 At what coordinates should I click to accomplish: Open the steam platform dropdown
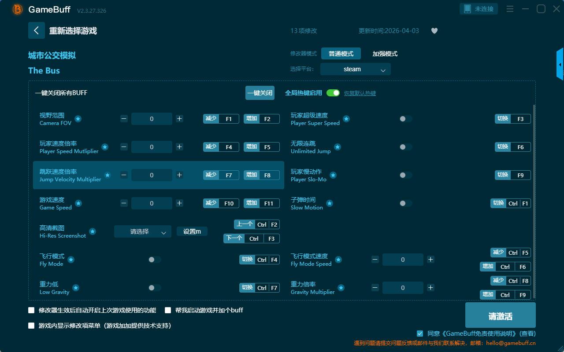(x=355, y=69)
